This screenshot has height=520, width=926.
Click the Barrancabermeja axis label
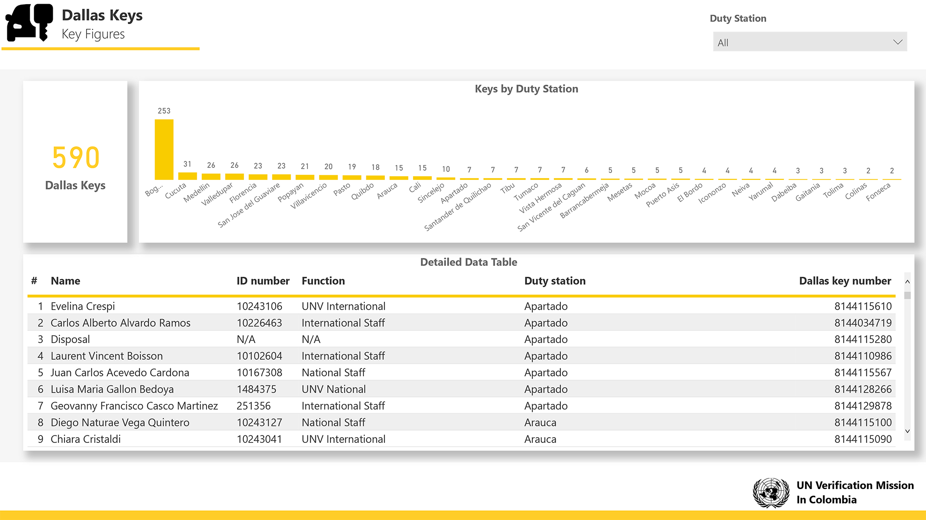pyautogui.click(x=584, y=201)
